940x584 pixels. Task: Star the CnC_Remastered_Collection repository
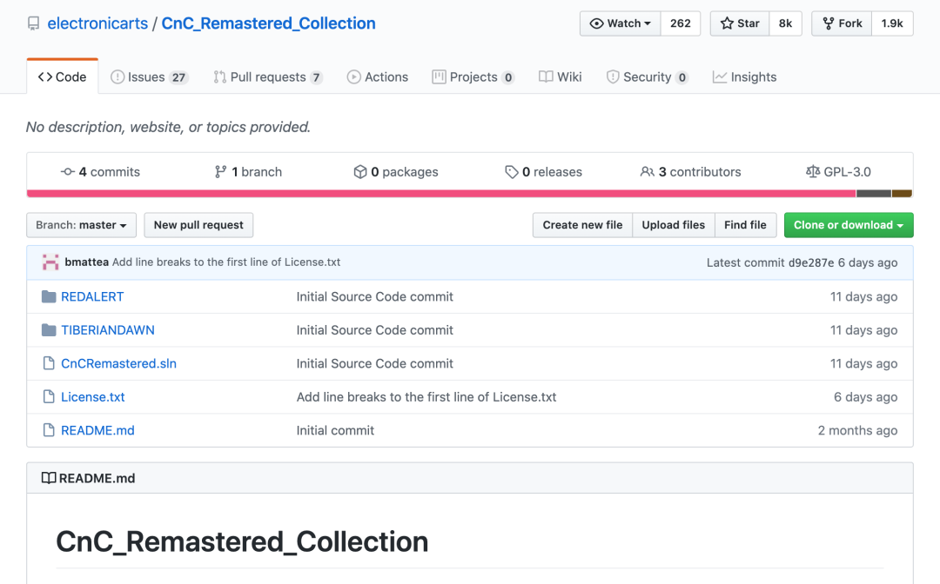tap(740, 23)
